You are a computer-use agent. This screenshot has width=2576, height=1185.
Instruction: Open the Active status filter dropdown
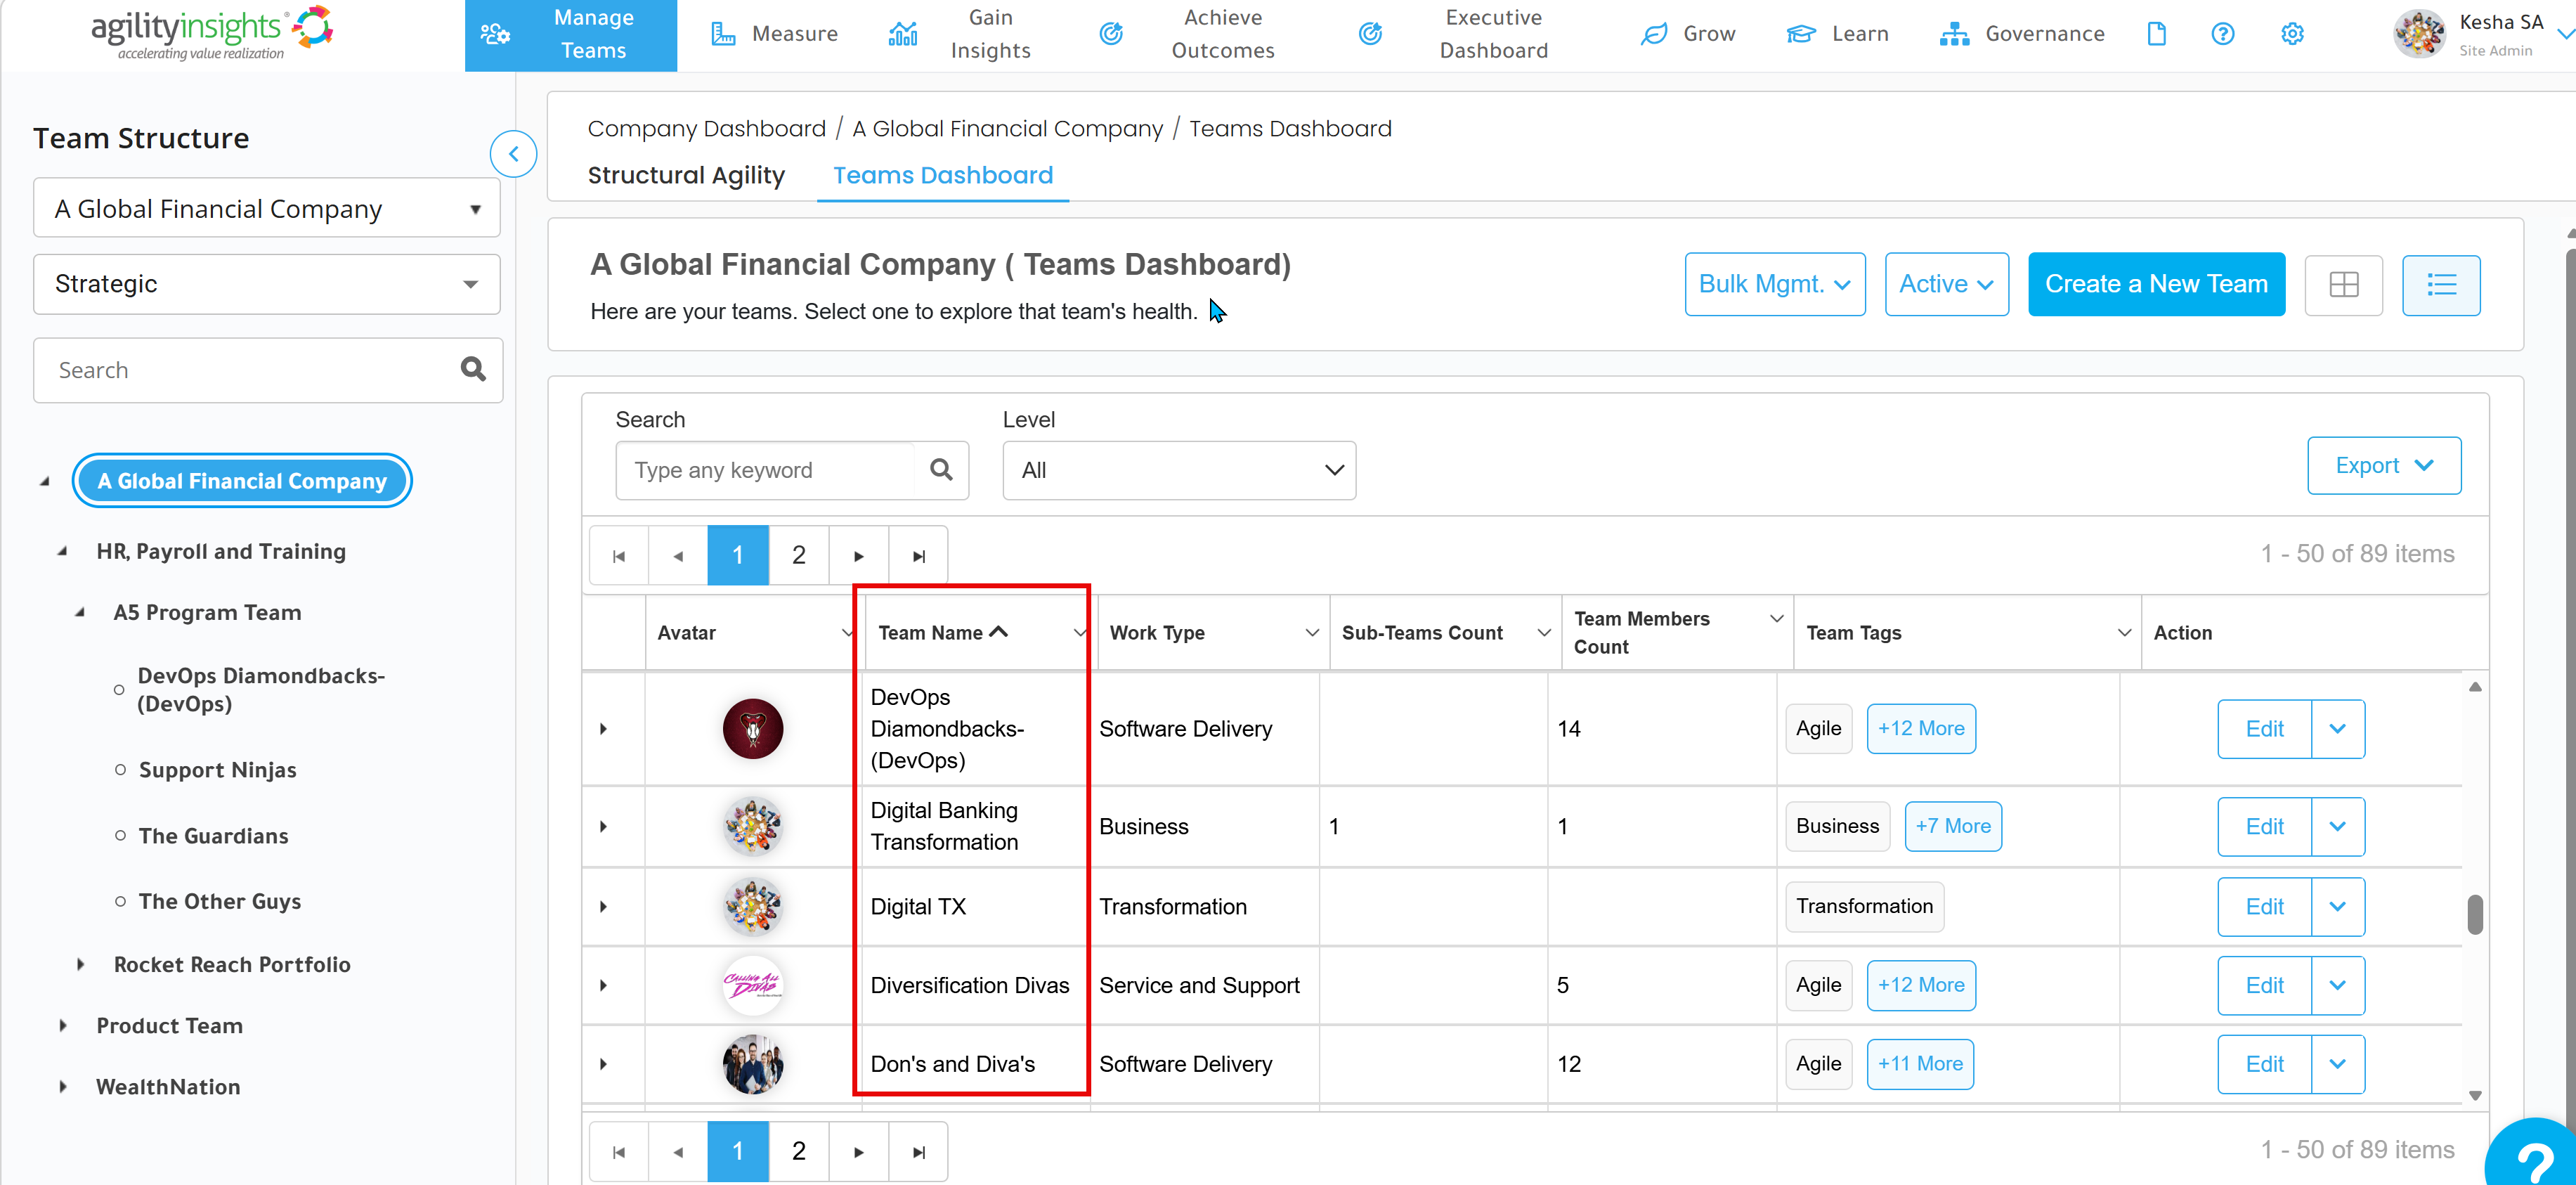pyautogui.click(x=1946, y=284)
